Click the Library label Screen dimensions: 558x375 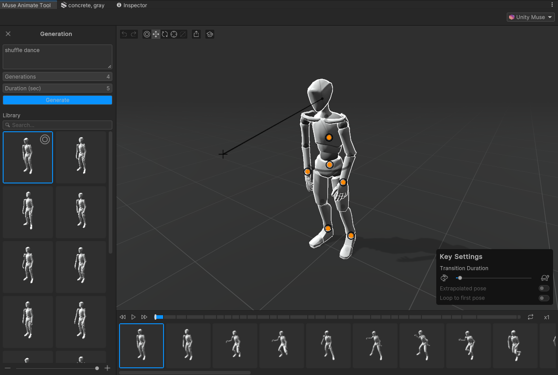pyautogui.click(x=12, y=116)
